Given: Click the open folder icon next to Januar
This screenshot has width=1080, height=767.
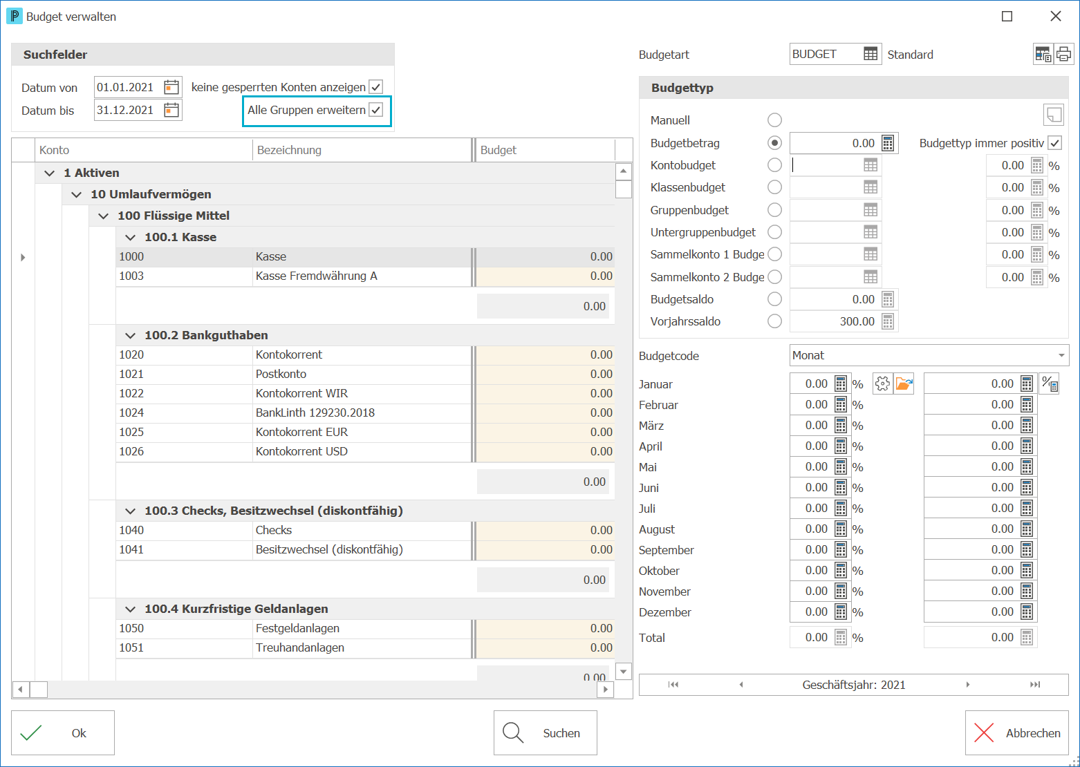Looking at the screenshot, I should coord(904,383).
